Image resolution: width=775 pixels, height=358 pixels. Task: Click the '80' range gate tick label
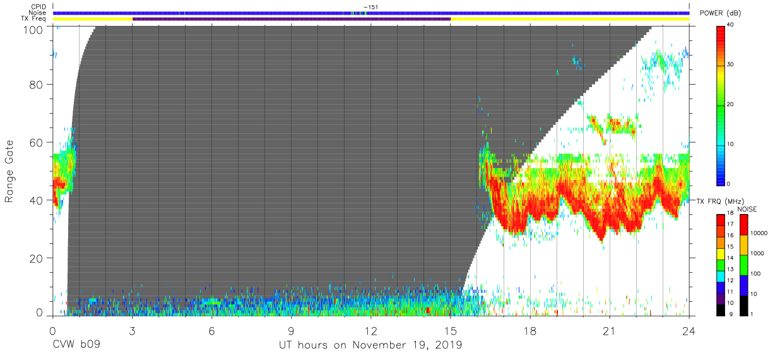click(37, 84)
